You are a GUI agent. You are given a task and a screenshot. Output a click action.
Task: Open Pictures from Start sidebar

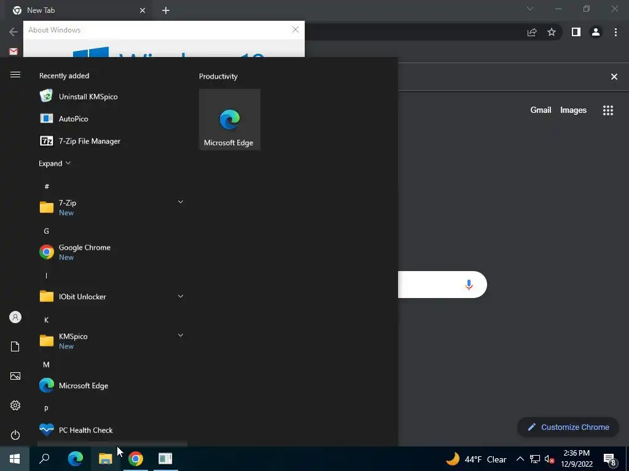[x=15, y=376]
